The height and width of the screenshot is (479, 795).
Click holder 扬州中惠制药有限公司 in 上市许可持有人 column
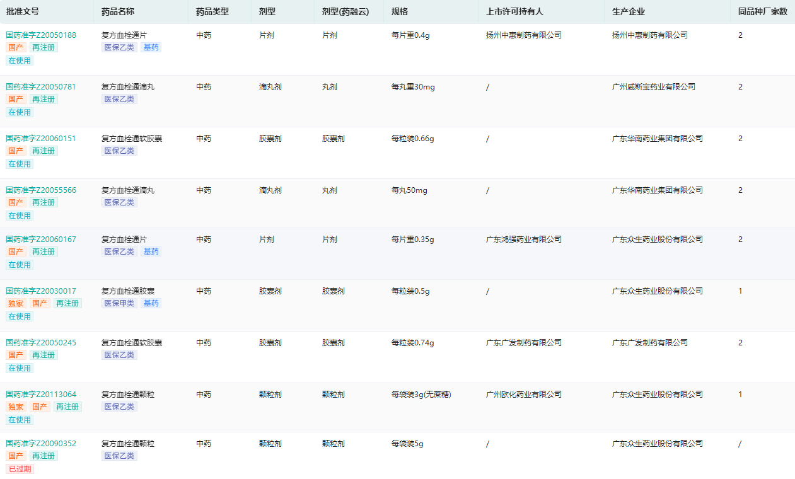click(x=524, y=35)
